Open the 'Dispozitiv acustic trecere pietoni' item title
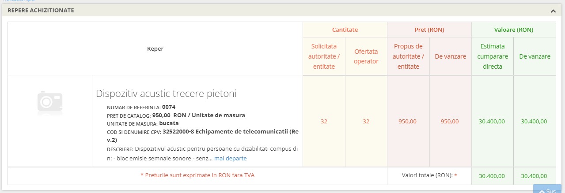565x193 pixels. 166,93
